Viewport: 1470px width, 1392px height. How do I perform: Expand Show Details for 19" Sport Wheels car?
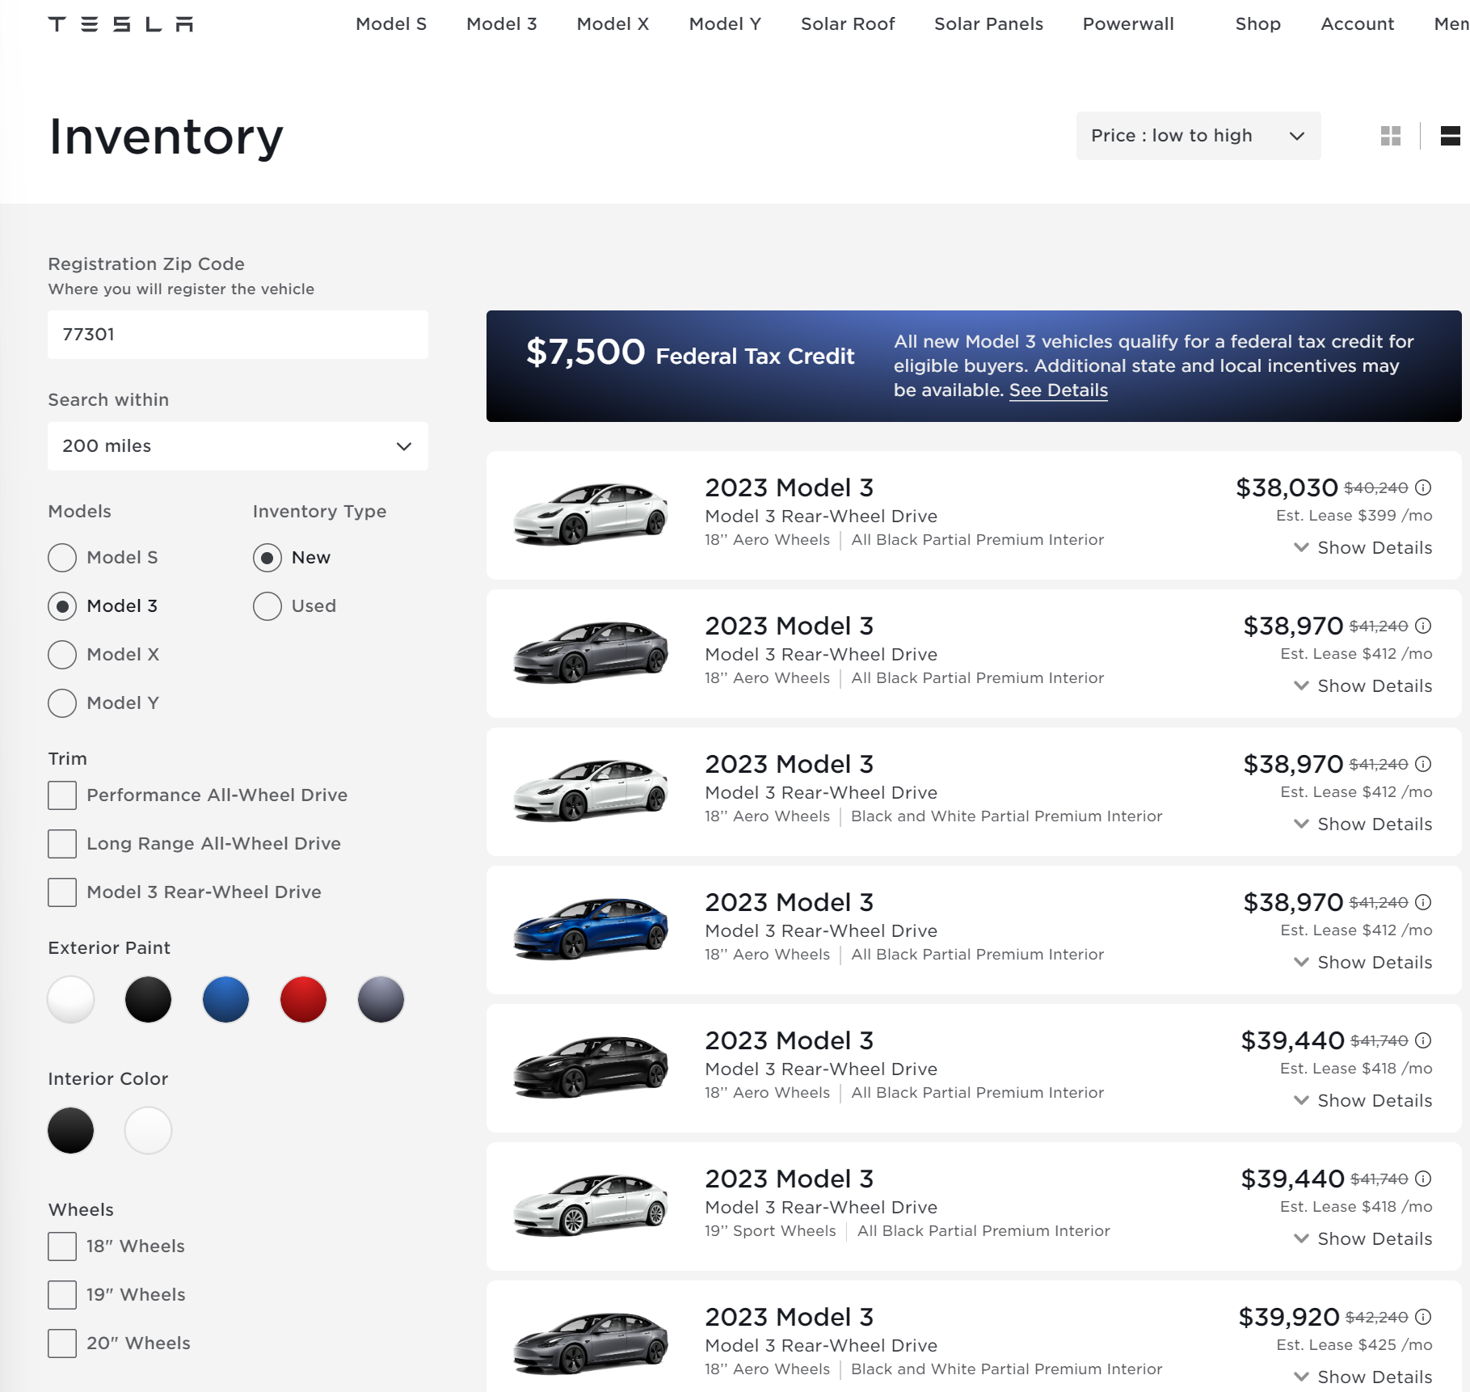pyautogui.click(x=1363, y=1239)
